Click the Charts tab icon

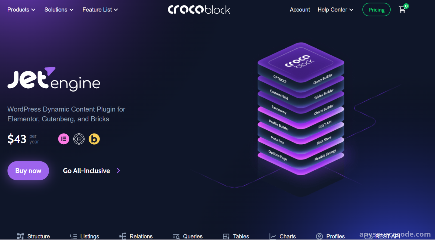272,236
